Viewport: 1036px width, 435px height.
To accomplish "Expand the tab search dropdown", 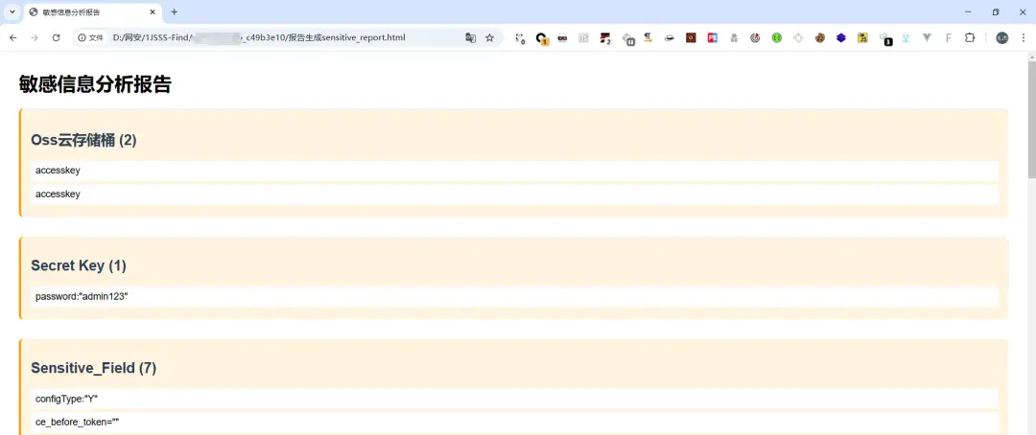I will coord(12,11).
